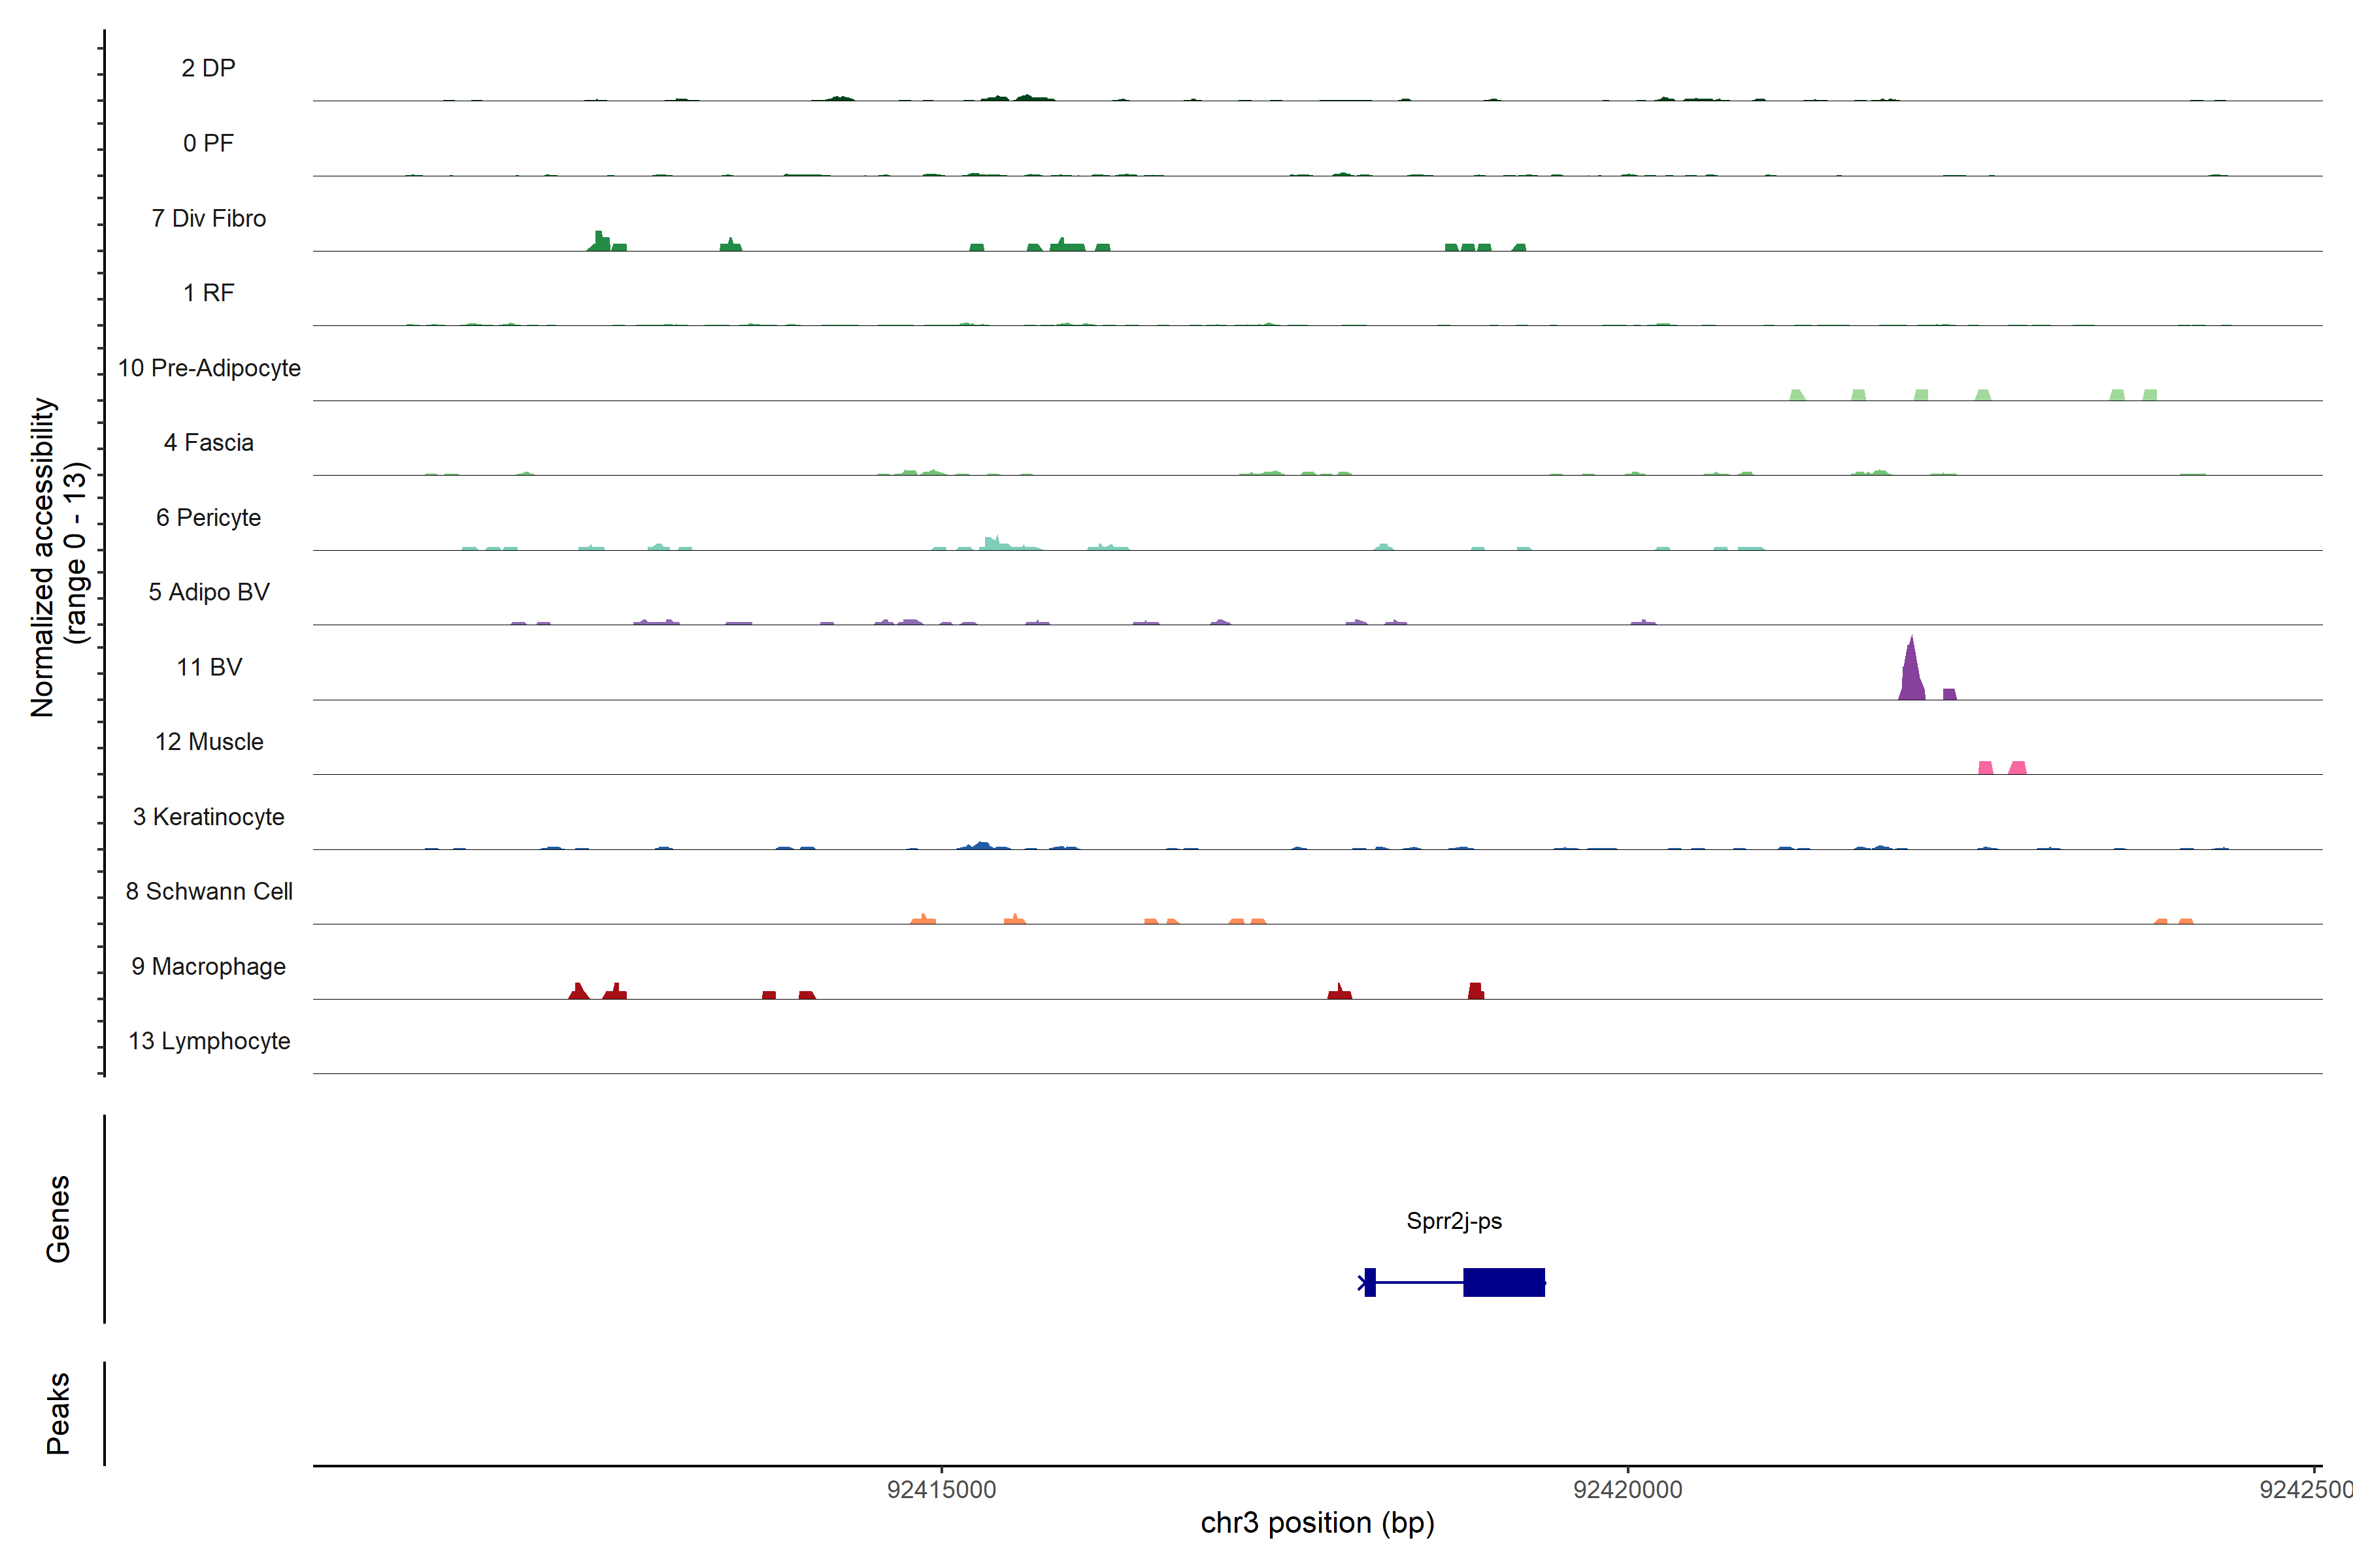
Task: Click the 5 Adipo BV track label
Action: [x=209, y=592]
